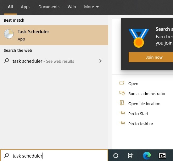
Task: Click the Pin to Start pin icon
Action: (122, 113)
